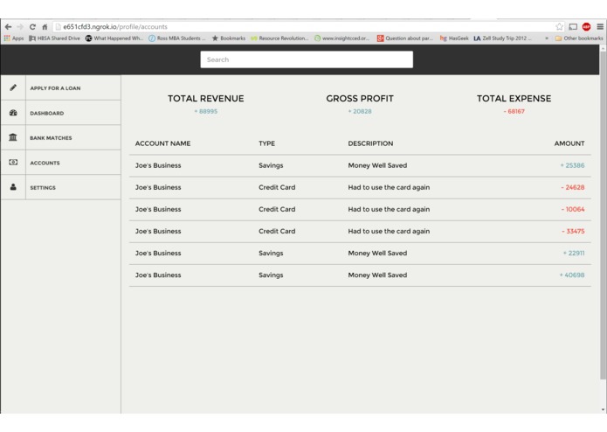Click the Amount column header
The width and height of the screenshot is (607, 432).
coord(569,143)
